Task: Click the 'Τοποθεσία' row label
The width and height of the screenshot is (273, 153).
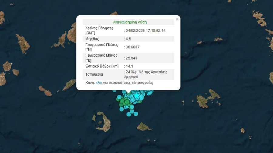Action: tap(94, 74)
